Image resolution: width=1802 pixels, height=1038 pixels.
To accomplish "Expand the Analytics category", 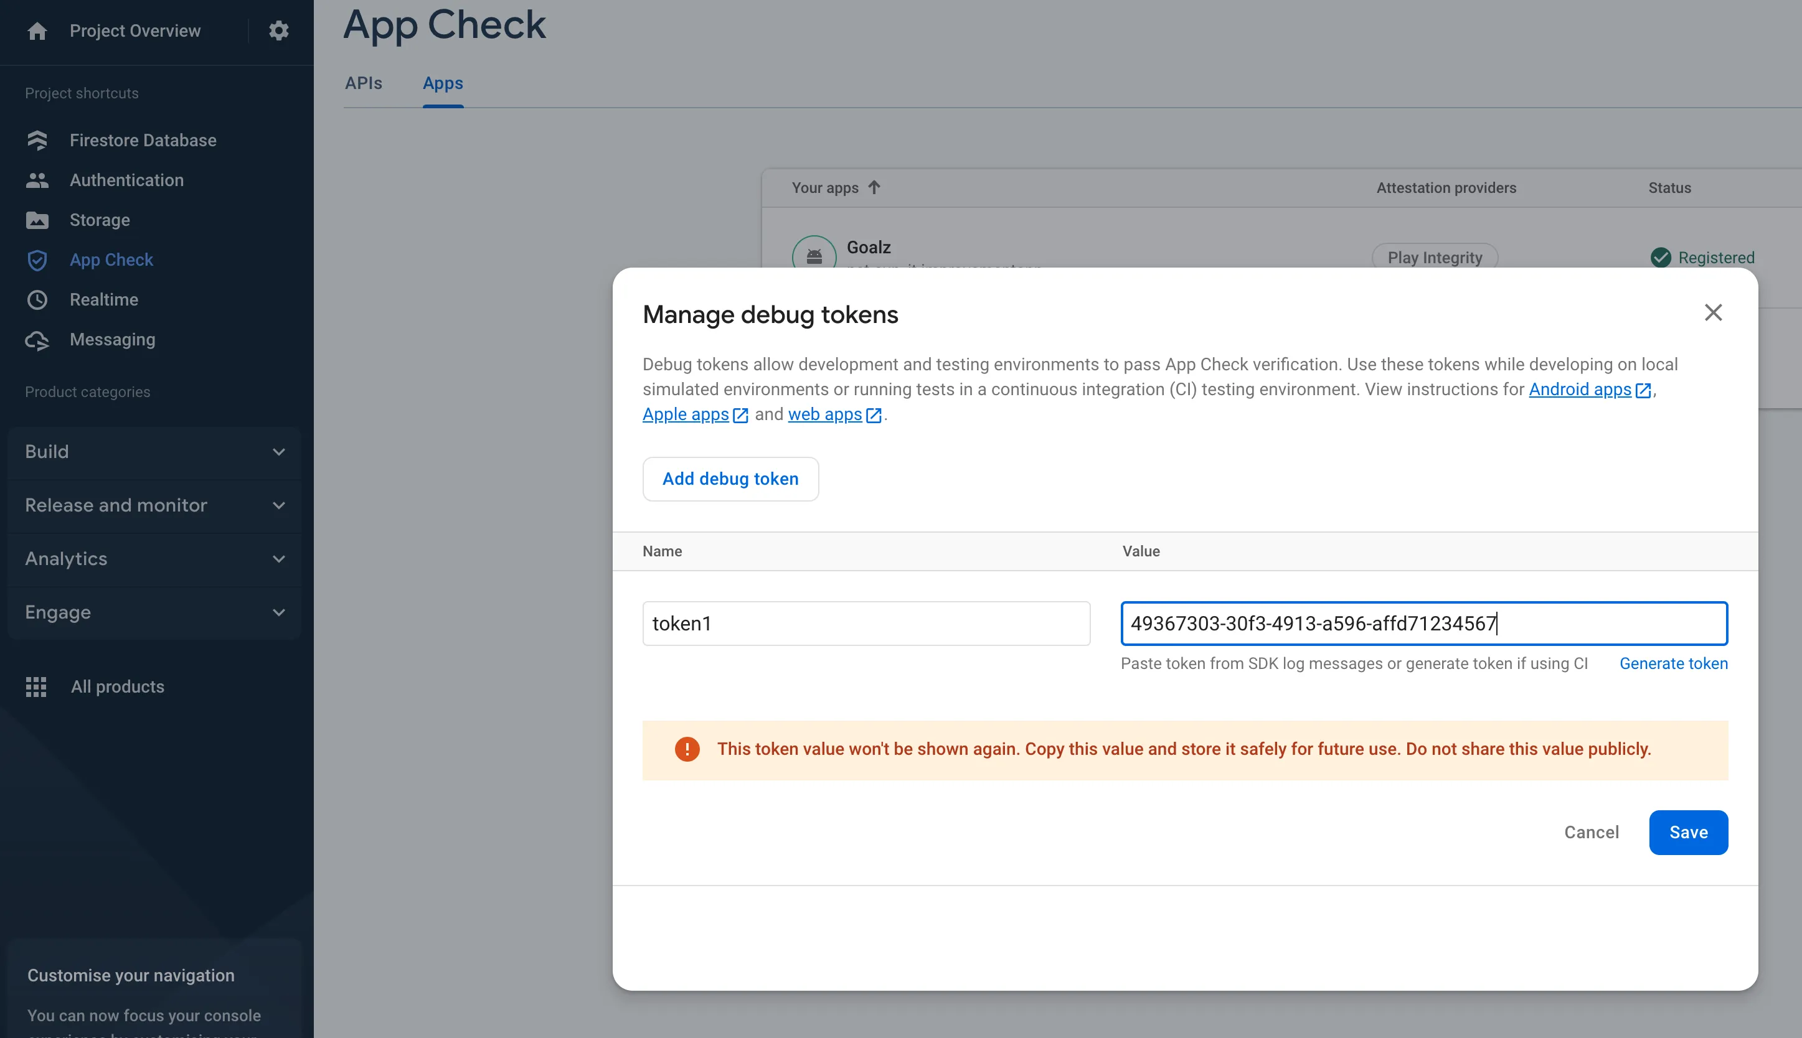I will [x=154, y=559].
